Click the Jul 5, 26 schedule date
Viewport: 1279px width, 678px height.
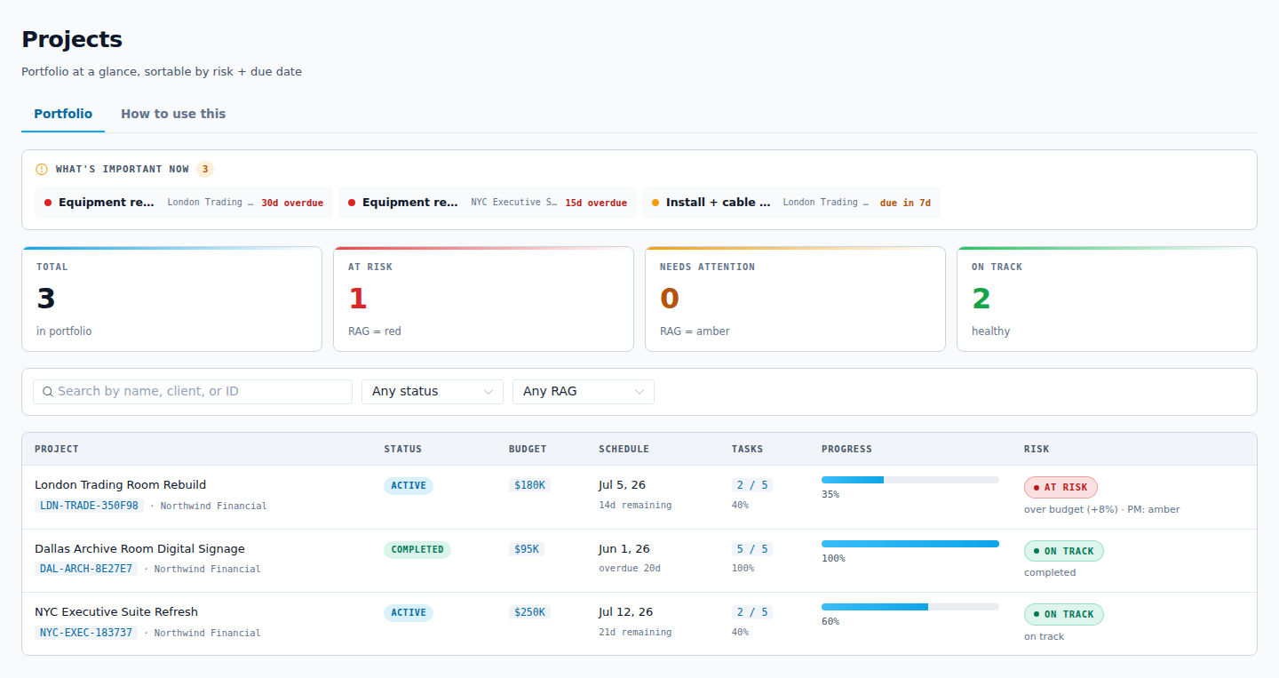[x=622, y=485]
